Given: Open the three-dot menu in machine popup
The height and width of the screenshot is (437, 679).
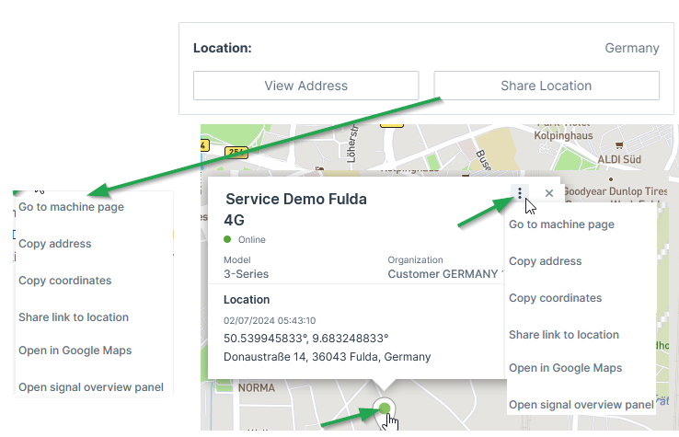Looking at the screenshot, I should pos(520,193).
